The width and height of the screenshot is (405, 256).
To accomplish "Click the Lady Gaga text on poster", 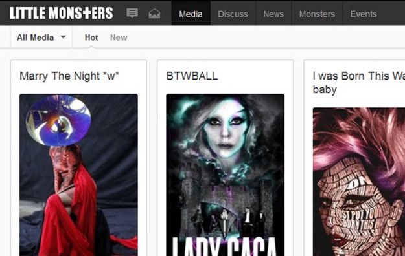I will 225,247.
